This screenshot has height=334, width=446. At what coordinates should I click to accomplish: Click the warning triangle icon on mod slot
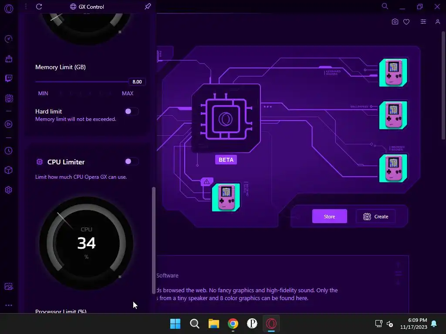[206, 181]
